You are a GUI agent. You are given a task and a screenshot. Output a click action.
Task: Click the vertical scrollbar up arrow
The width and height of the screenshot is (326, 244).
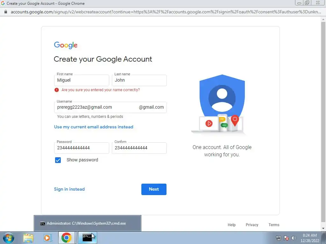[323, 20]
